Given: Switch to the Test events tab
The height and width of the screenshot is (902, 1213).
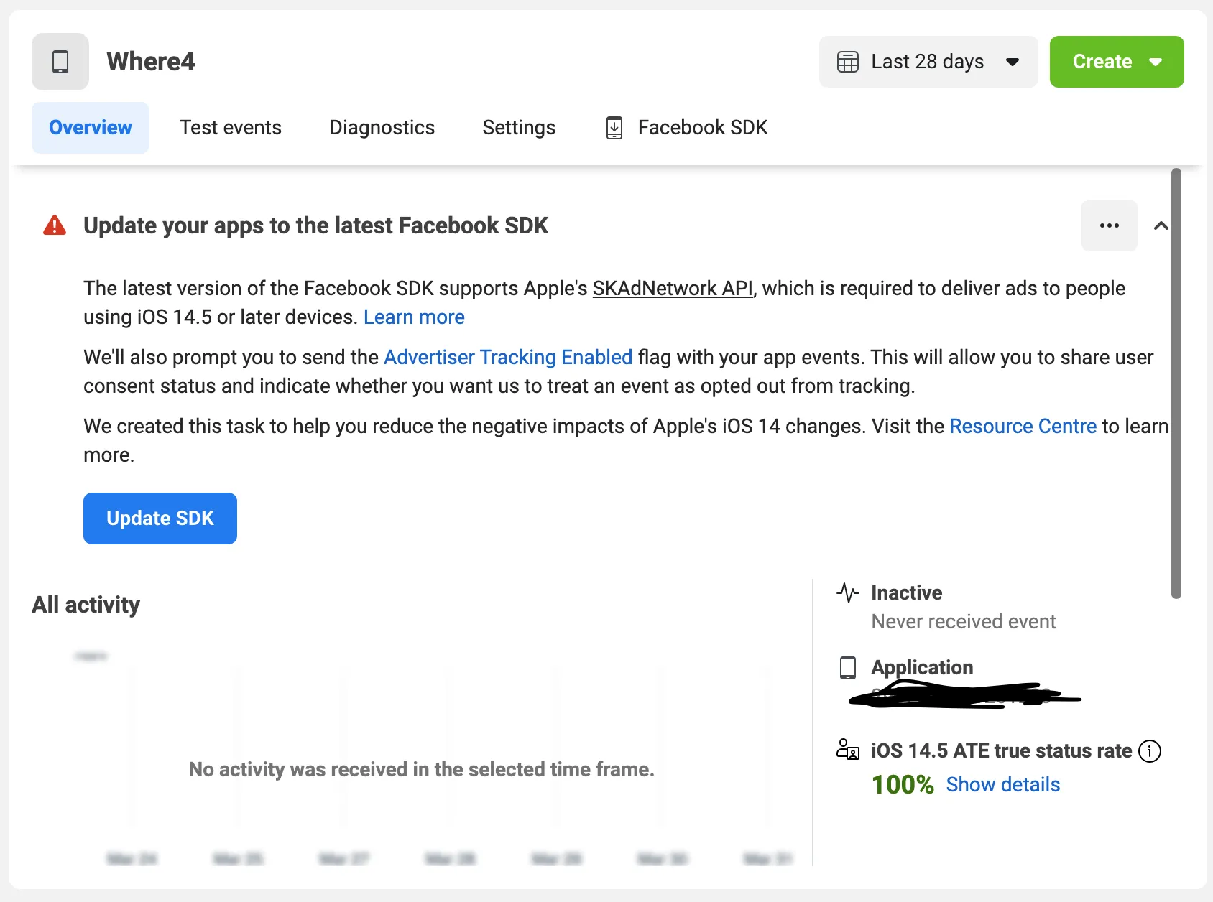Looking at the screenshot, I should tap(231, 128).
